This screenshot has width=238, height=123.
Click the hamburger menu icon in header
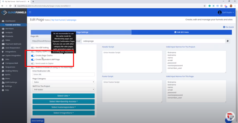[x=30, y=12]
